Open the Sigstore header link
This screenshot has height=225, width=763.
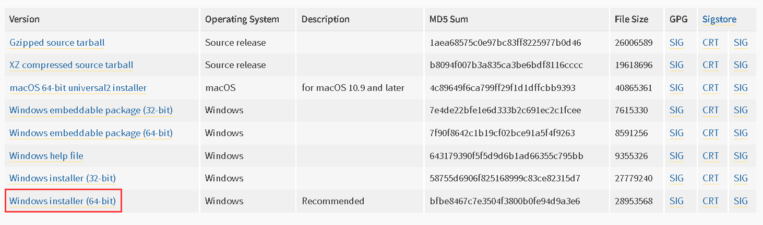719,19
